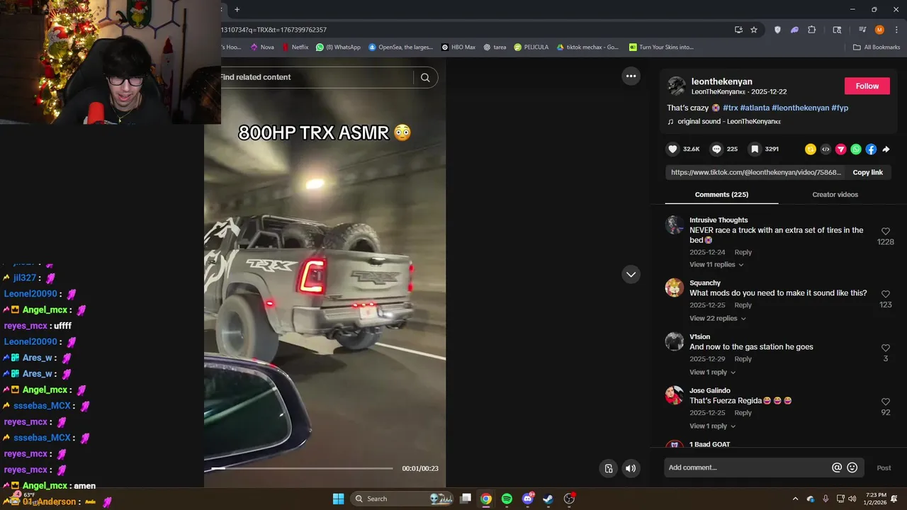Reply to the Intrusive Thoughts comment
The width and height of the screenshot is (907, 510).
(743, 252)
